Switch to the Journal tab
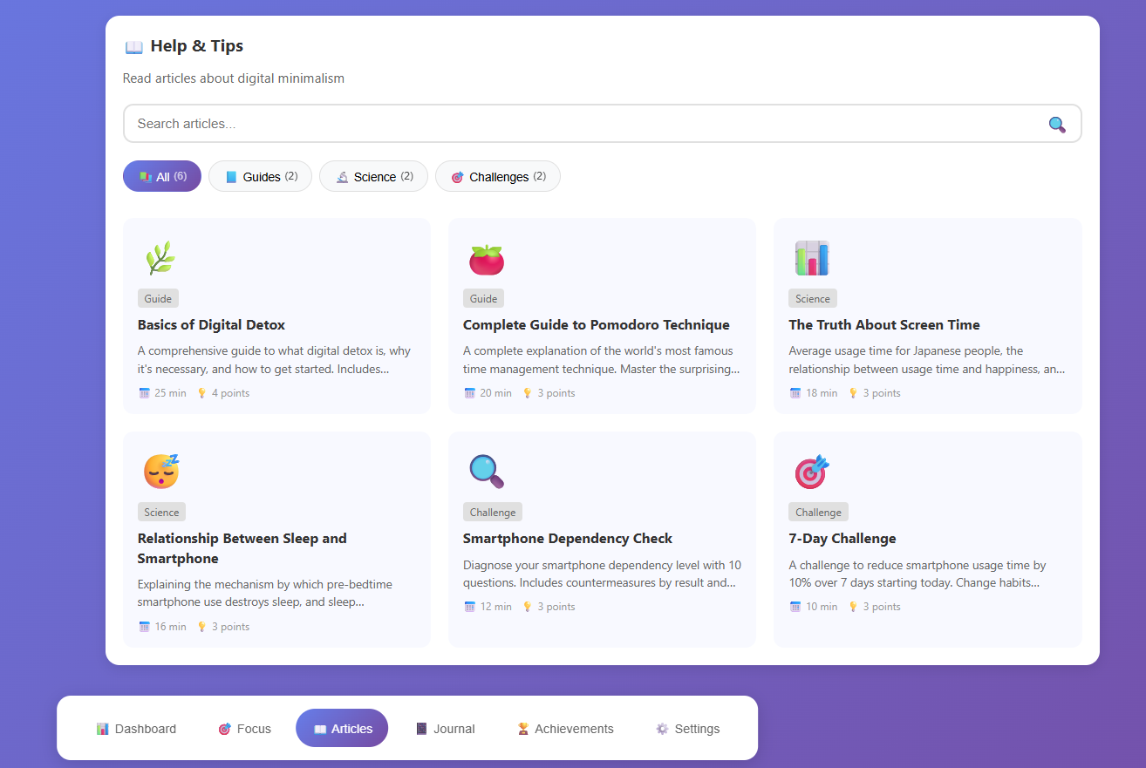 tap(445, 728)
